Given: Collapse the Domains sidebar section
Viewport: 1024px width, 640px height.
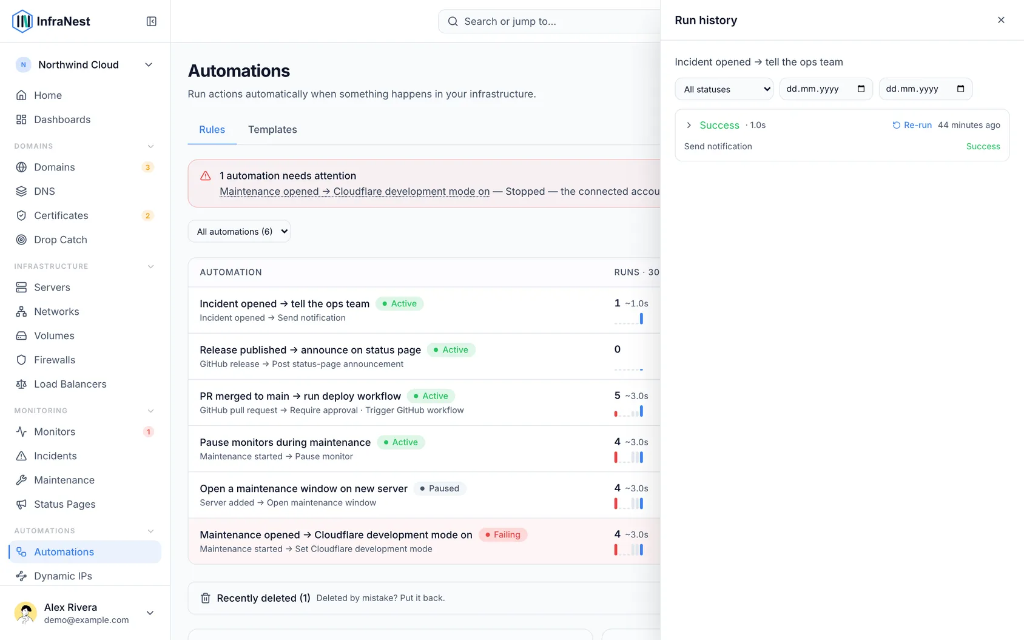Looking at the screenshot, I should pyautogui.click(x=150, y=146).
